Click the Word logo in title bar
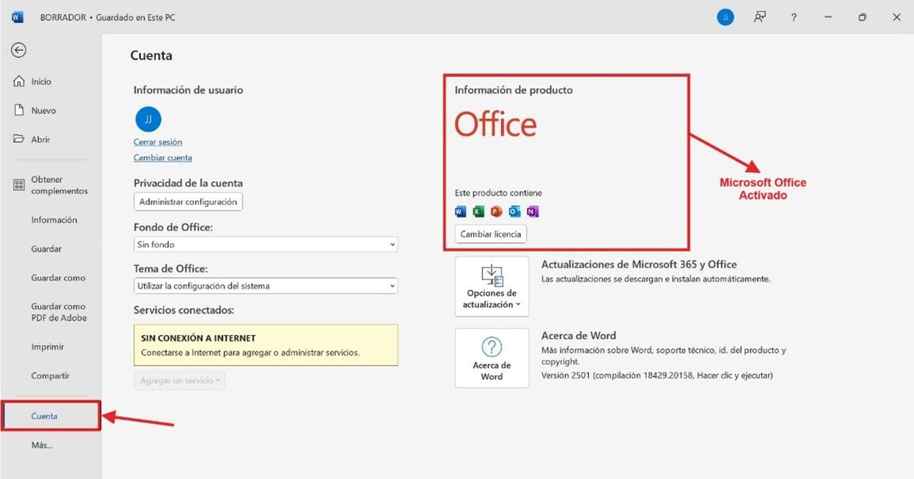This screenshot has width=914, height=479. pyautogui.click(x=17, y=17)
